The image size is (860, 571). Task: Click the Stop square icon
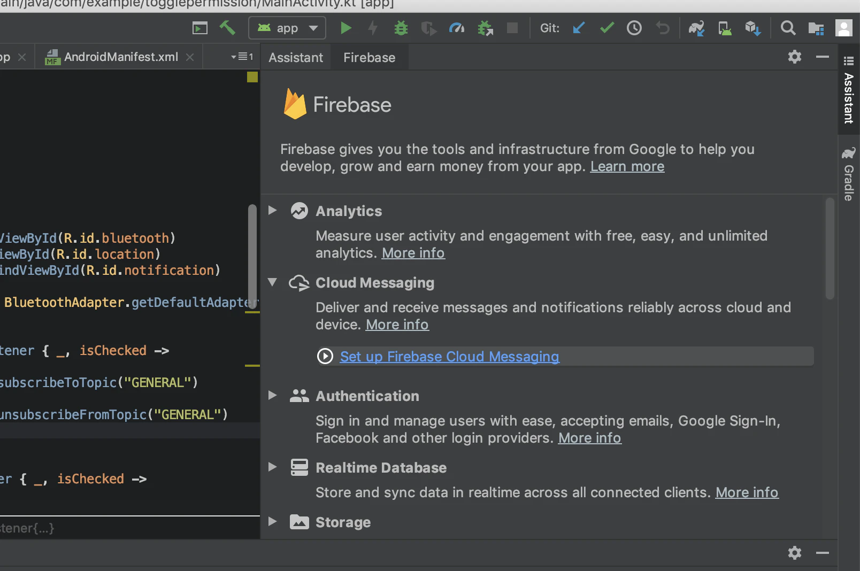[512, 28]
